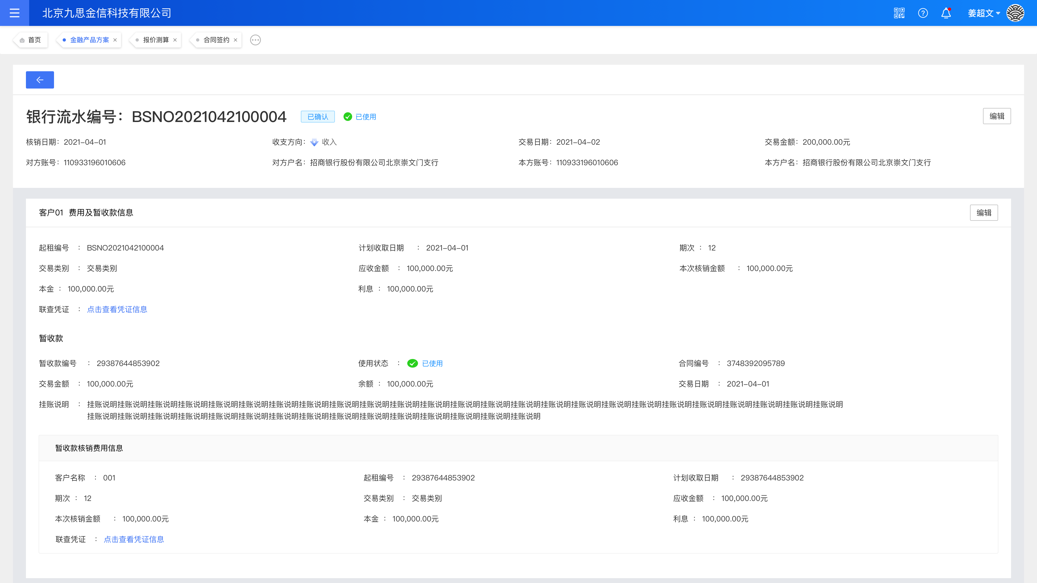Expand the 姜超文 user dropdown

coord(984,13)
